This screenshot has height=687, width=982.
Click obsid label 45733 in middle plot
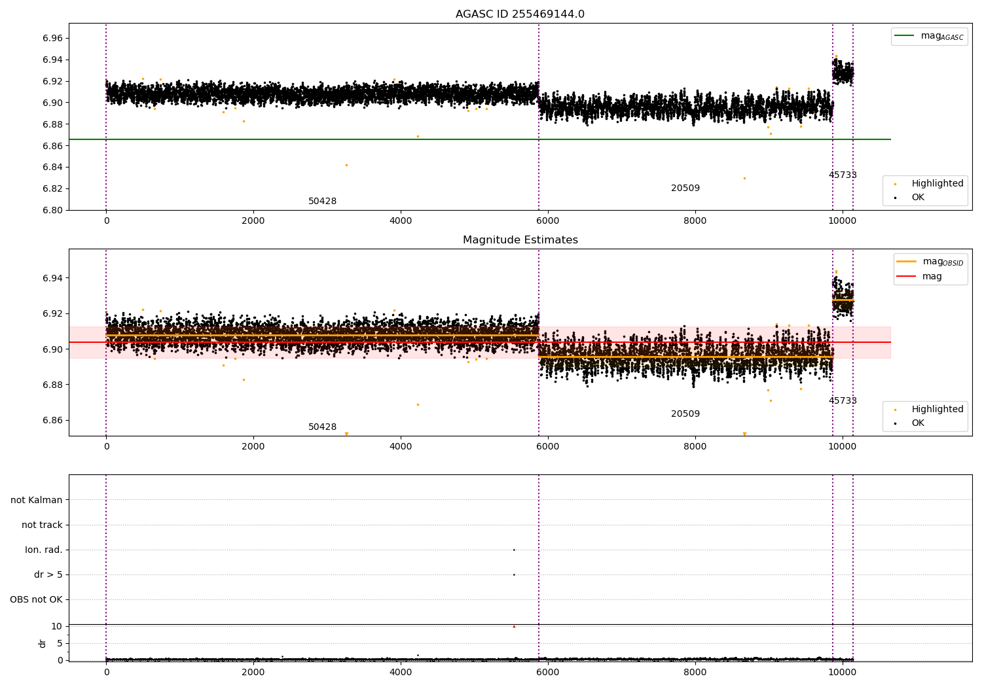(x=843, y=401)
